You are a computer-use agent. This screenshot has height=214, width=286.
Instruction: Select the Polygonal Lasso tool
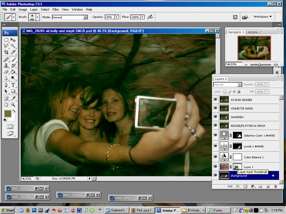(6, 46)
